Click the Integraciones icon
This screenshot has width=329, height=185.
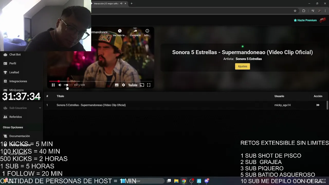click(5, 81)
